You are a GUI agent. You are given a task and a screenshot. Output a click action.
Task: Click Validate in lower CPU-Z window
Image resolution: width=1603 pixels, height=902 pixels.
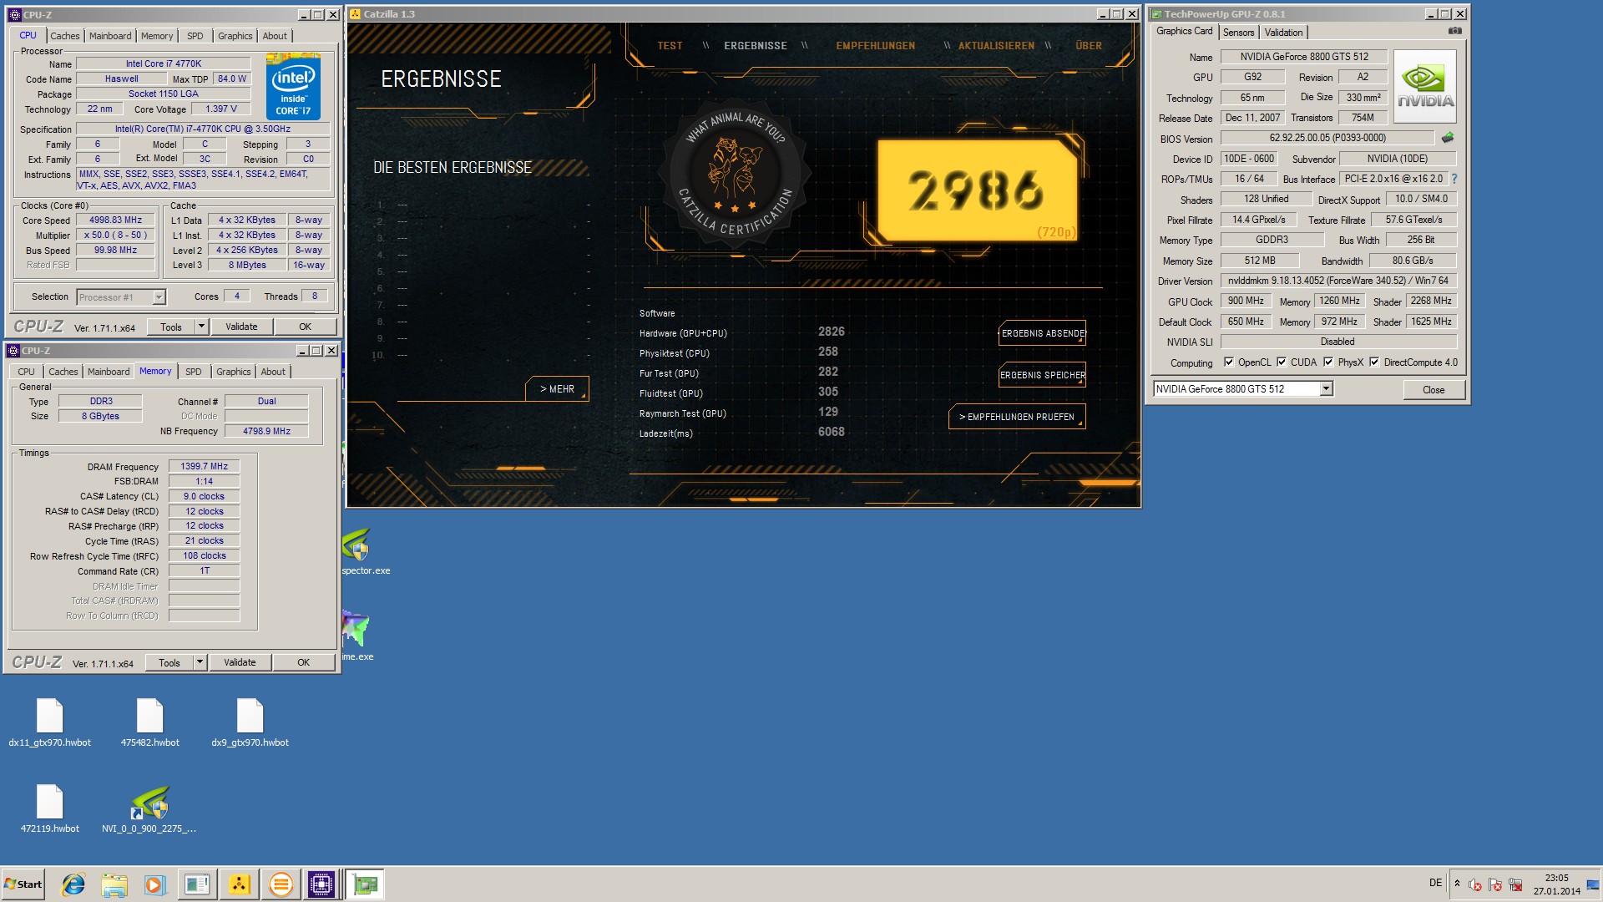pos(240,662)
